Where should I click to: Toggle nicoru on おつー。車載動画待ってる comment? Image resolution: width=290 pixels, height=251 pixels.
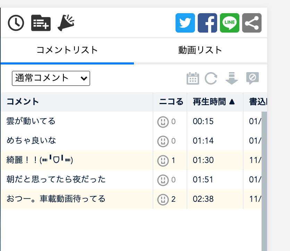162,199
